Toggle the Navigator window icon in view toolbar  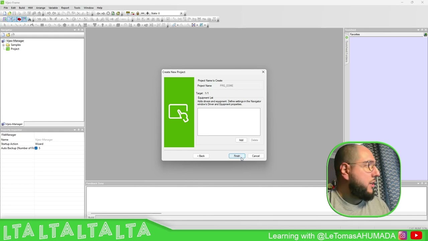pos(5,19)
